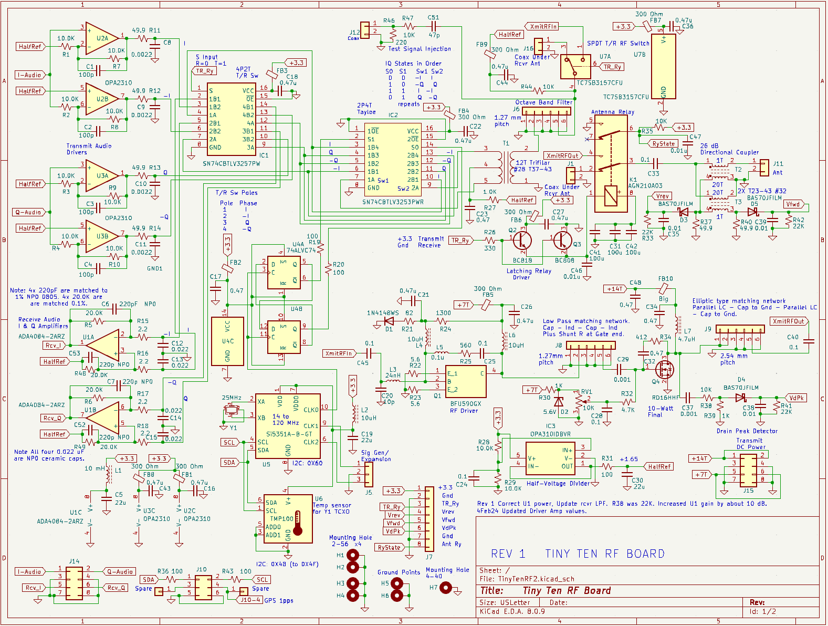Select the 'Transmit Audio Drivers' note

(x=89, y=149)
